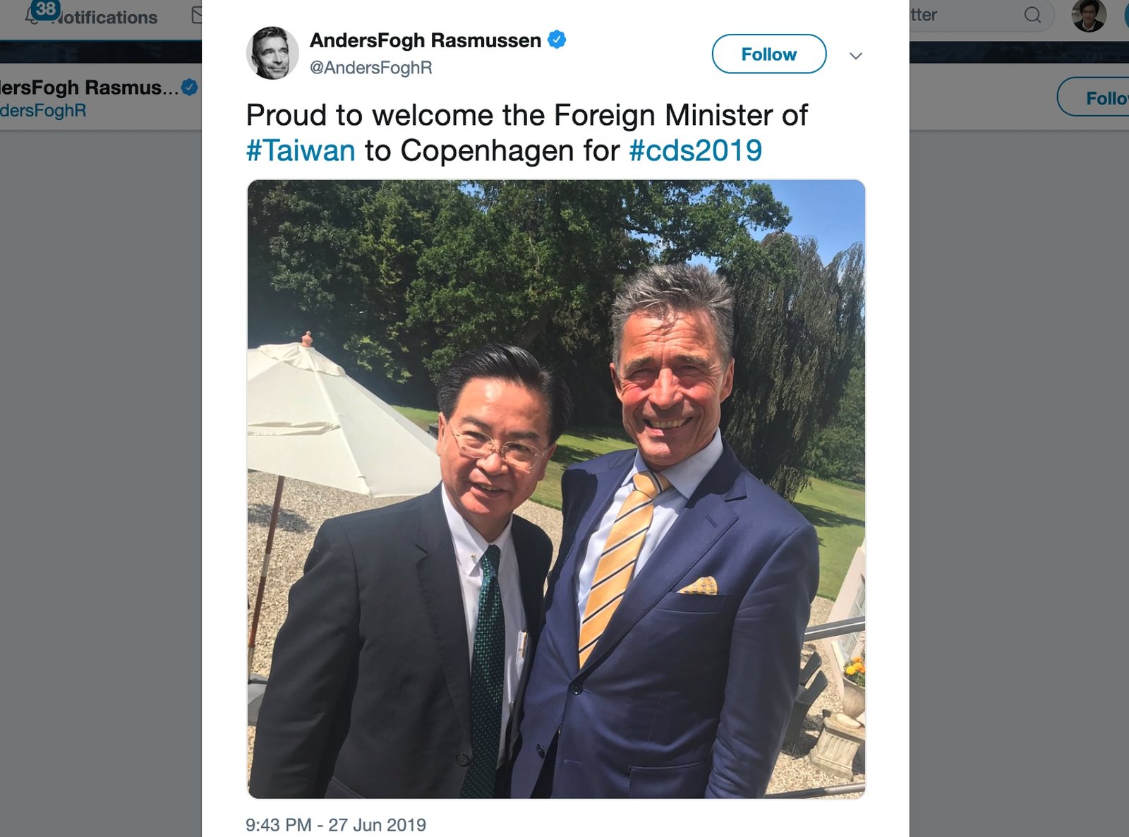Screen dimensions: 1129x837
Task: Click the background AndersFogh Rasmus... profile name
Action: (x=89, y=88)
